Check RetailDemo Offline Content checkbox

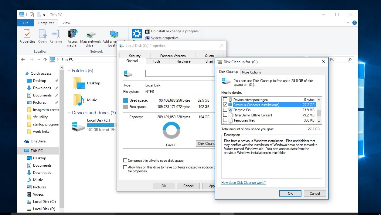225,115
